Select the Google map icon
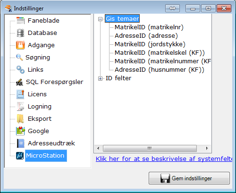Viewport: 236px width, 193px height. [x=20, y=131]
